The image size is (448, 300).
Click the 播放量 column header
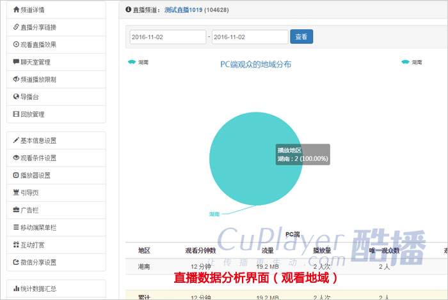[322, 250]
